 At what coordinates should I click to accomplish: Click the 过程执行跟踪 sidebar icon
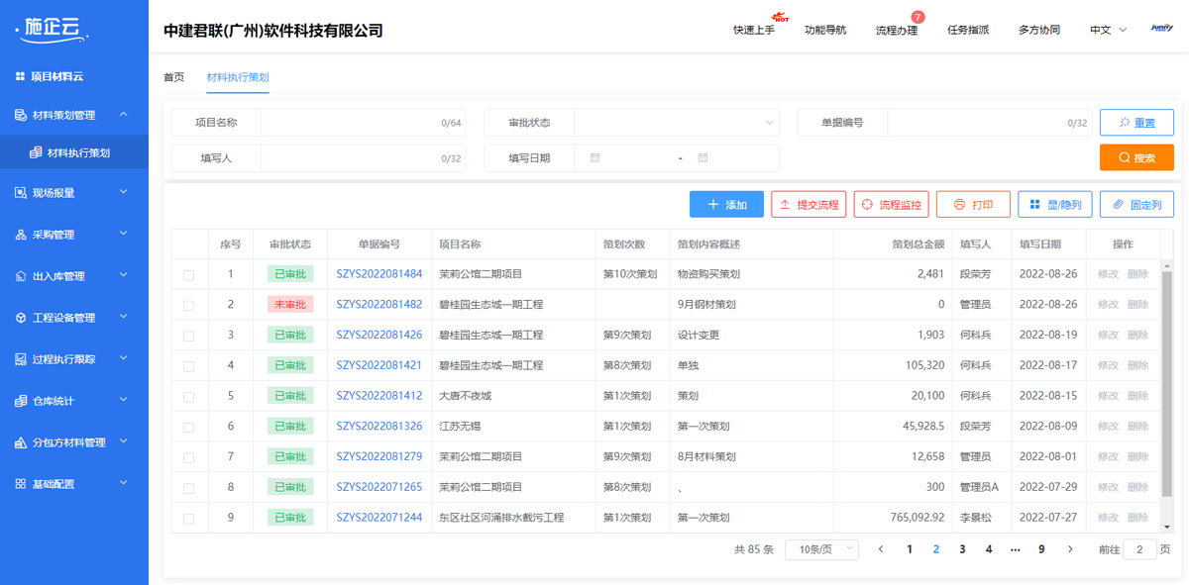[x=21, y=359]
